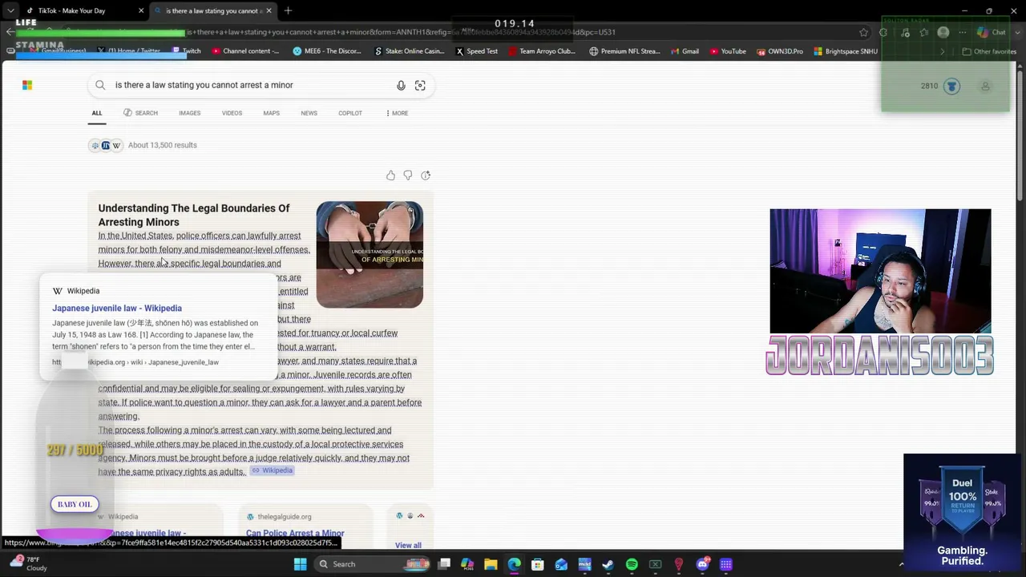Image resolution: width=1026 pixels, height=577 pixels.
Task: Switch to IMAGES results tab
Action: (x=190, y=113)
